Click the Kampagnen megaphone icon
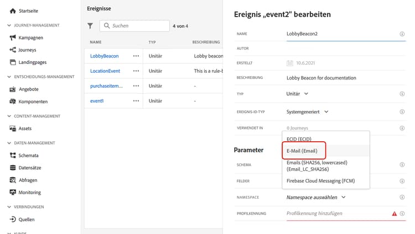 13,38
